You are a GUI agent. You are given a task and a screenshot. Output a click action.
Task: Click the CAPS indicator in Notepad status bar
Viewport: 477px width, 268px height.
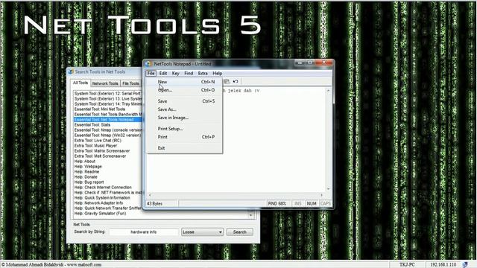tap(325, 203)
